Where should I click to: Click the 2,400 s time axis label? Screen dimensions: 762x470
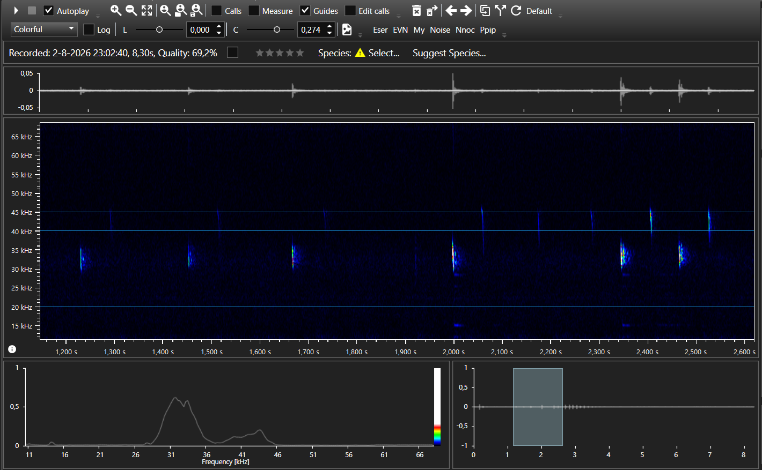tap(647, 352)
